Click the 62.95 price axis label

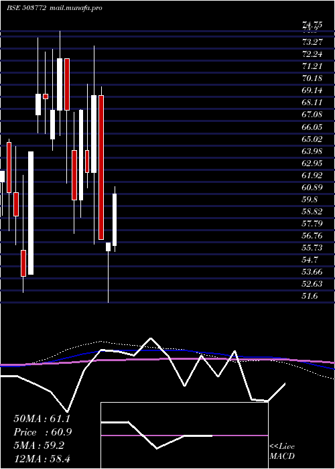click(x=312, y=163)
